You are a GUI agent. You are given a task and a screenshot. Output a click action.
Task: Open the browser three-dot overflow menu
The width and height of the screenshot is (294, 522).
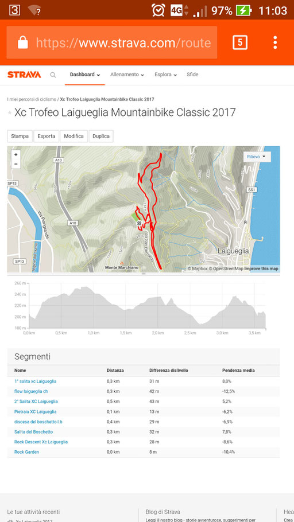pyautogui.click(x=275, y=42)
